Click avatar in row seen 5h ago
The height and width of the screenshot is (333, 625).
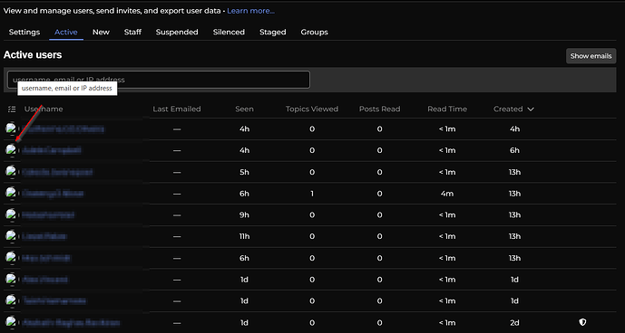(11, 171)
